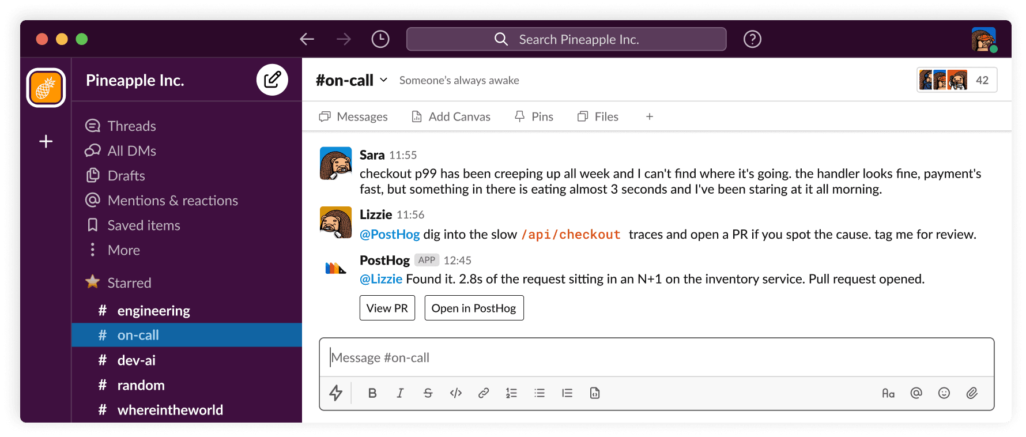Focus the Message #on-call input
This screenshot has width=1026, height=437.
[x=657, y=357]
